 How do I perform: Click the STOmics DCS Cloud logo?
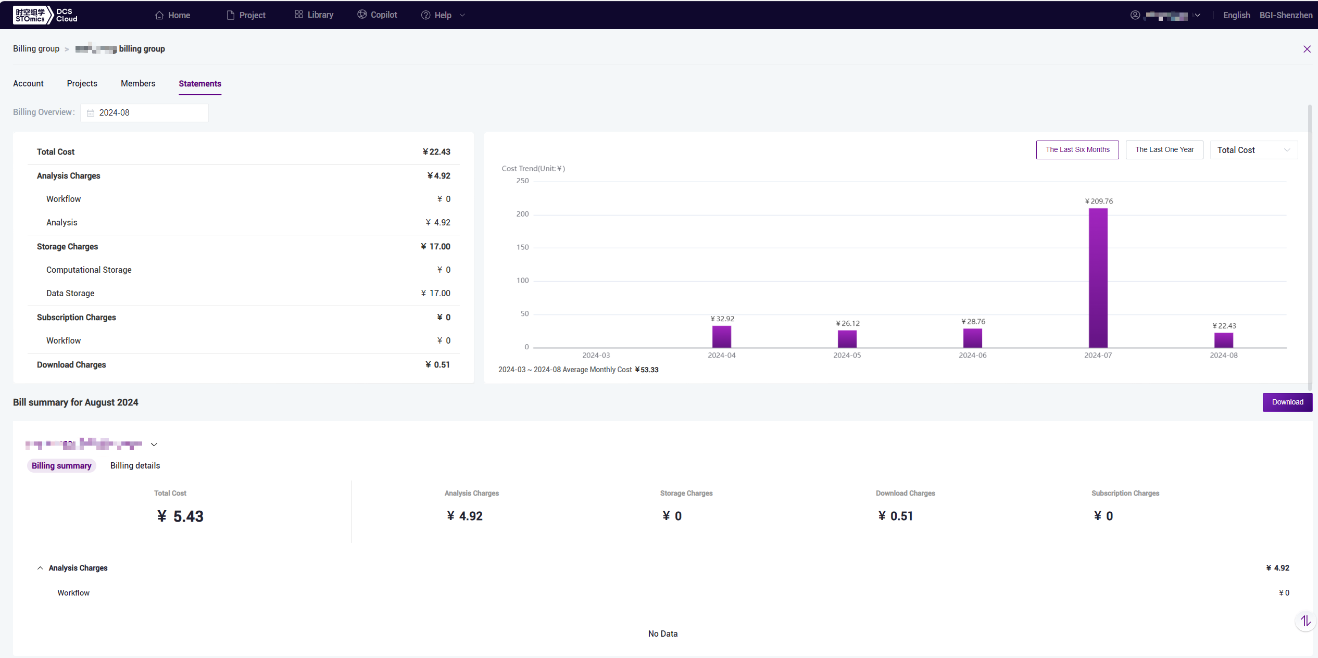pos(46,15)
